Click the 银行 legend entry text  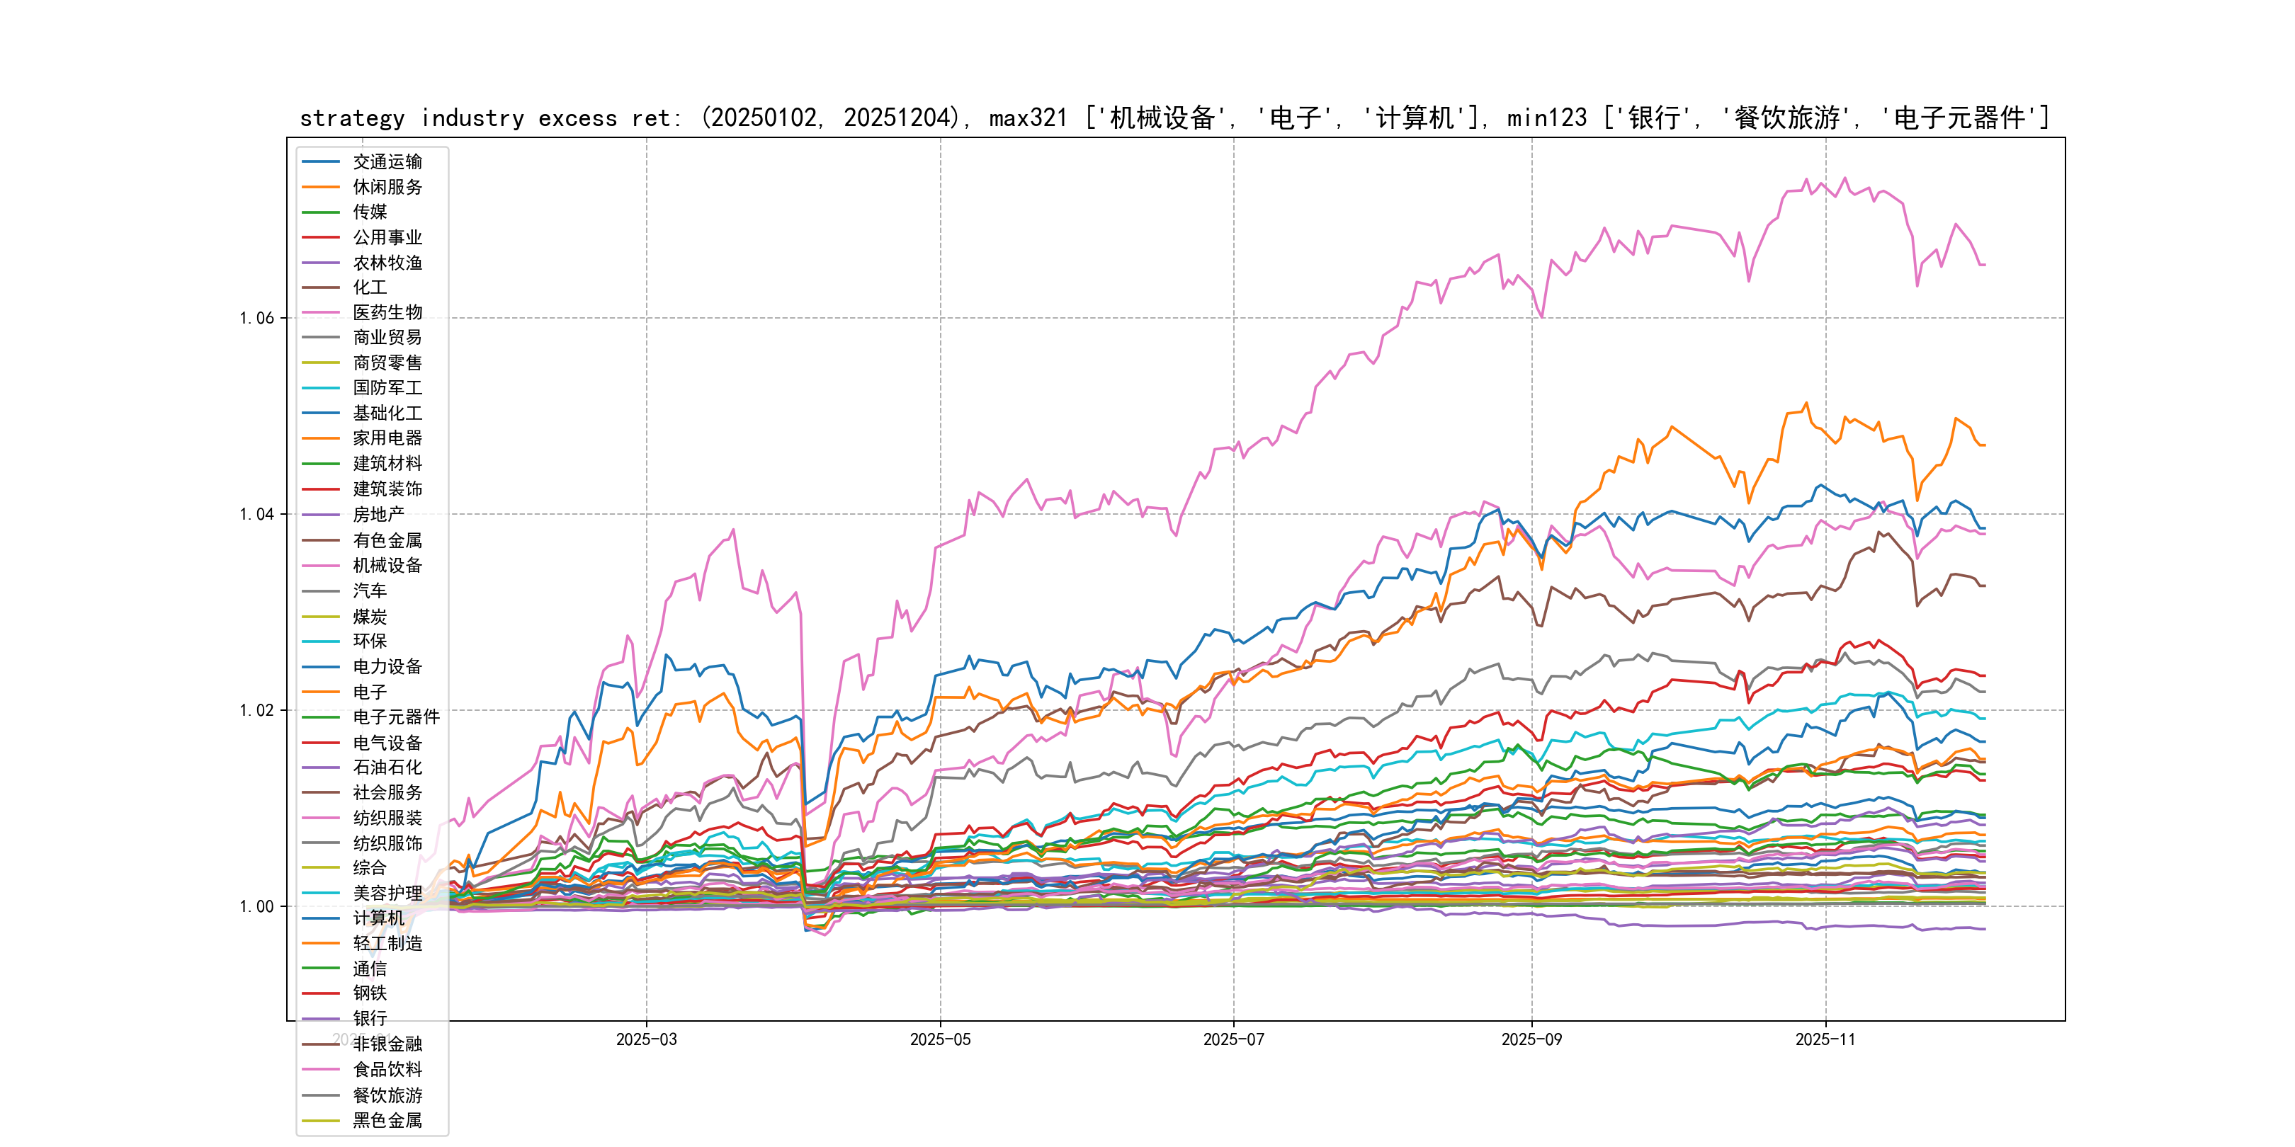[370, 1019]
